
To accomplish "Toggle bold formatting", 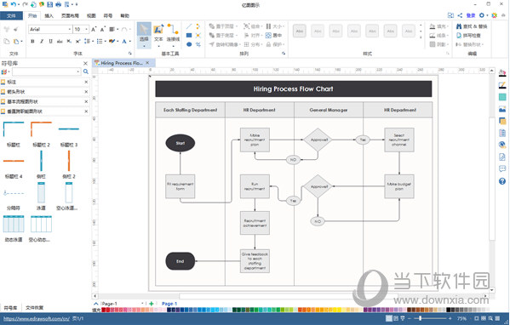I will [x=32, y=42].
